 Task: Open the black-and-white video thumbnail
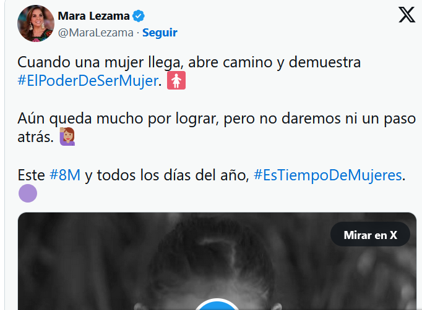(x=217, y=261)
